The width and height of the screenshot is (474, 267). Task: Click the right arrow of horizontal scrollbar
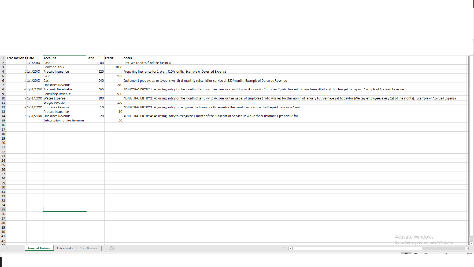pyautogui.click(x=467, y=248)
